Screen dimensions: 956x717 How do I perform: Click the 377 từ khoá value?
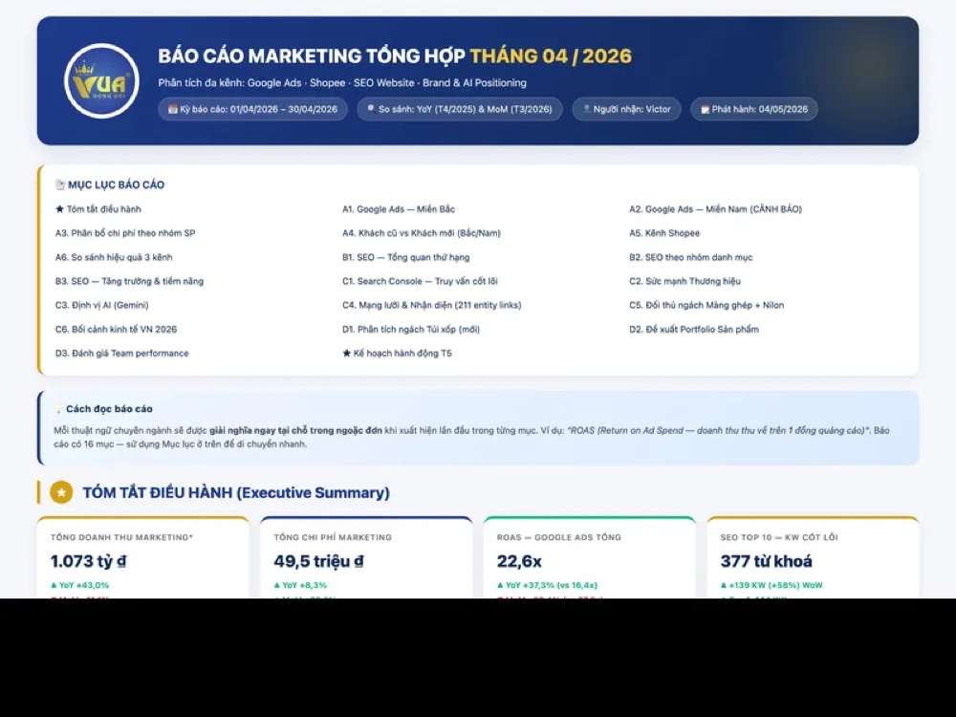pos(766,561)
